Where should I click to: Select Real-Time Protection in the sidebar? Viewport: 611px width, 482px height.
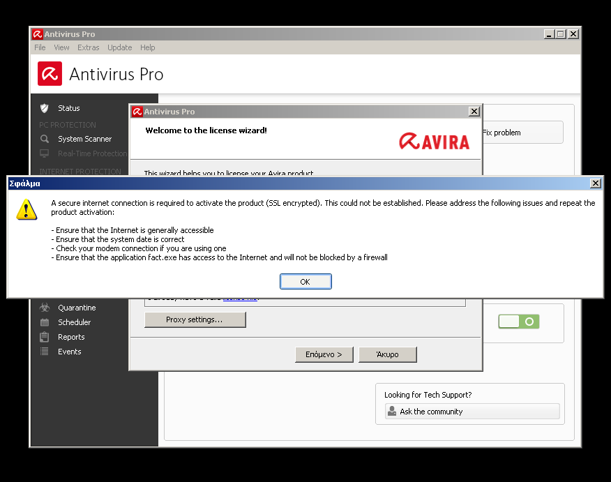click(x=92, y=153)
